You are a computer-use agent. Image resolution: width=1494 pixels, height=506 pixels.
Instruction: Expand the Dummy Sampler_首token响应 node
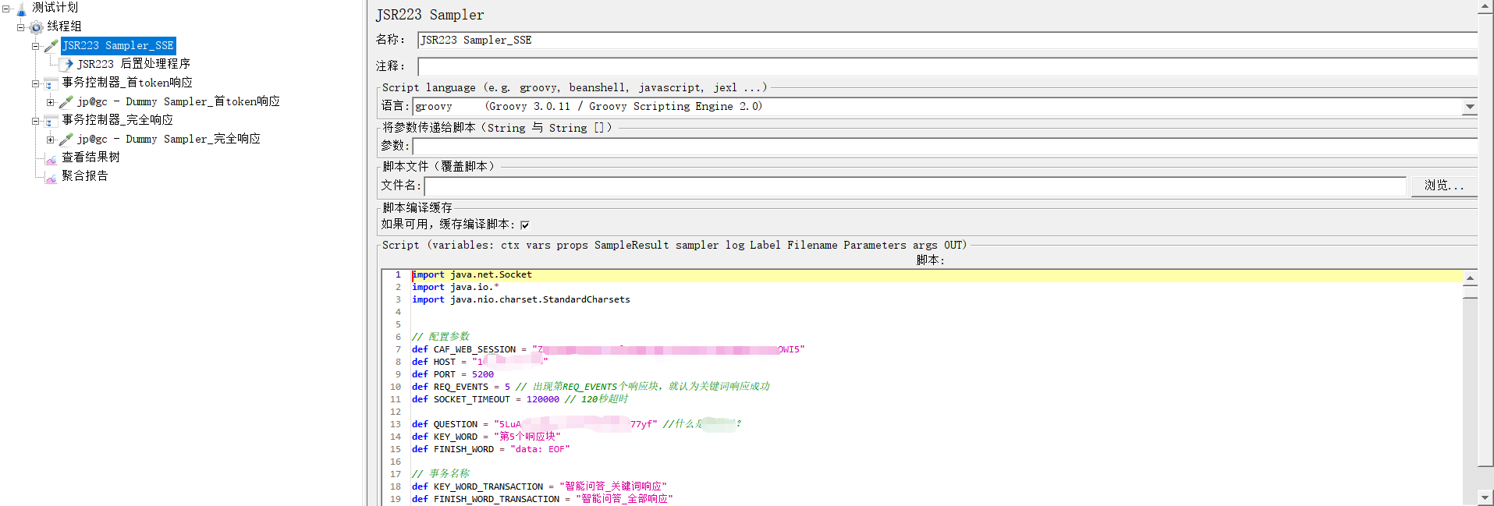pyautogui.click(x=51, y=102)
